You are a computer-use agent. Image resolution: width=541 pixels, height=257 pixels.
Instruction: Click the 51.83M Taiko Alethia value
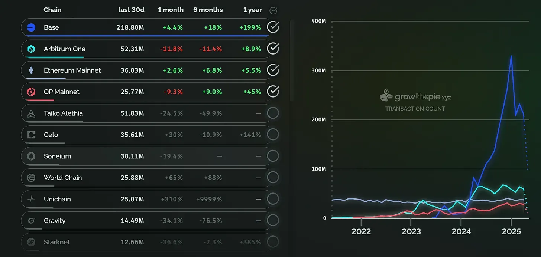pyautogui.click(x=132, y=113)
